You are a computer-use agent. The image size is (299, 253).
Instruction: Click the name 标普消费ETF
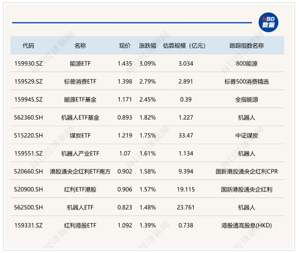pyautogui.click(x=80, y=82)
